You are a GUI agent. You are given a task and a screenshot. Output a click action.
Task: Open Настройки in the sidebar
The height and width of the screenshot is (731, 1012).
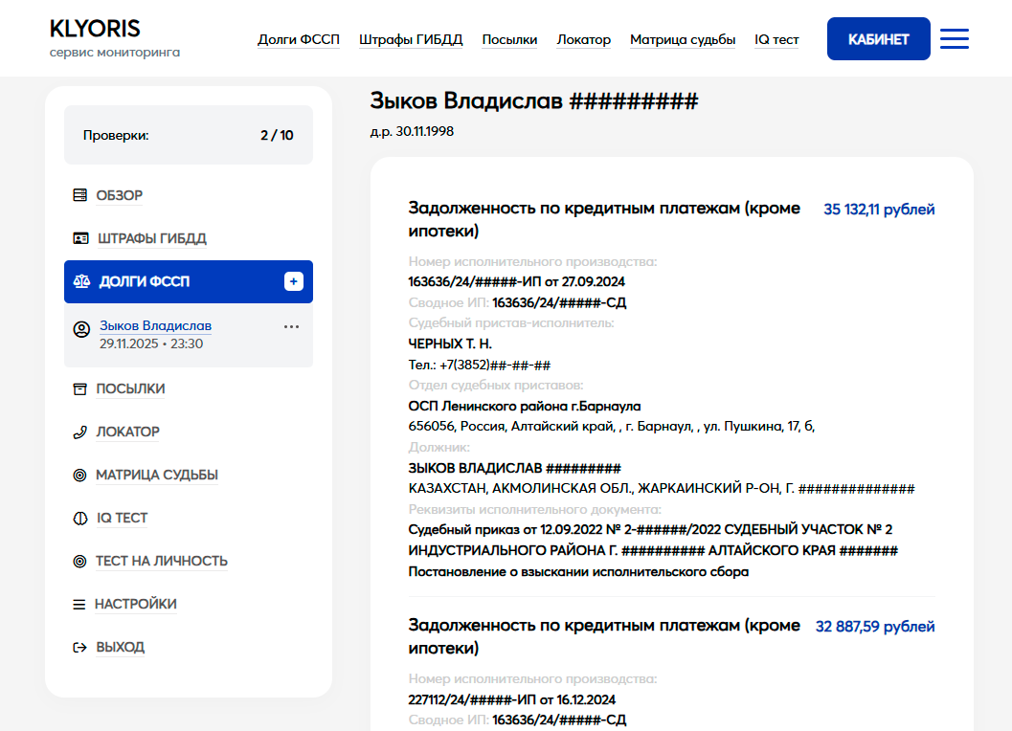(x=135, y=604)
